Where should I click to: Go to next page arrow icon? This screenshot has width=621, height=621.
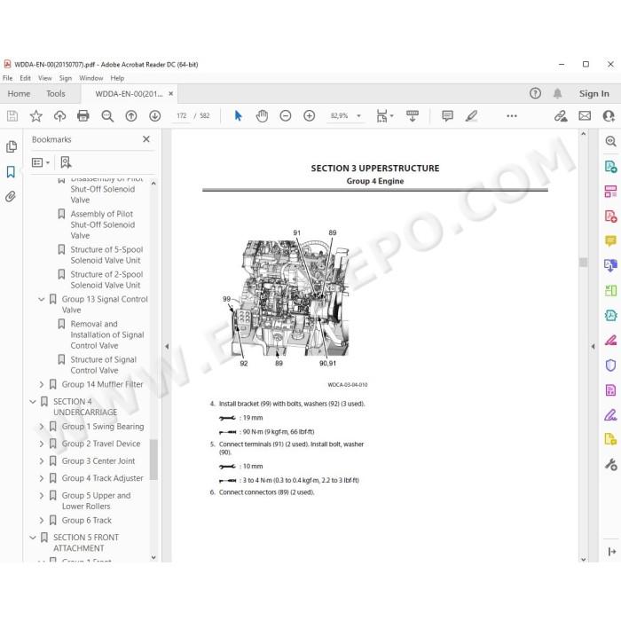(x=155, y=115)
